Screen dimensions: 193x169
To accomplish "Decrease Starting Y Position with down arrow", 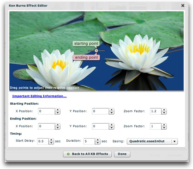I will (x=112, y=113).
